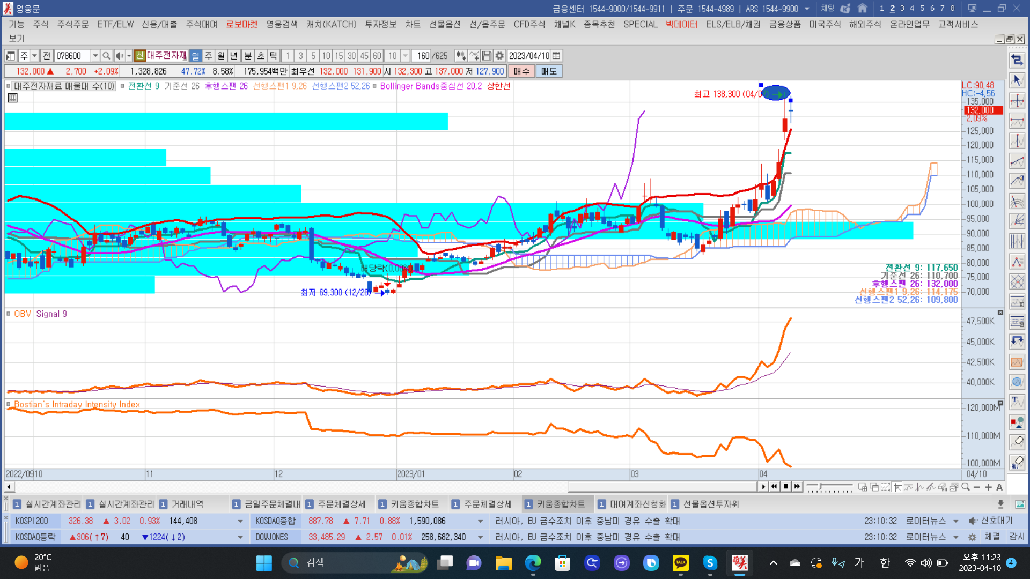
Task: Click the 매도 sell button
Action: click(548, 71)
